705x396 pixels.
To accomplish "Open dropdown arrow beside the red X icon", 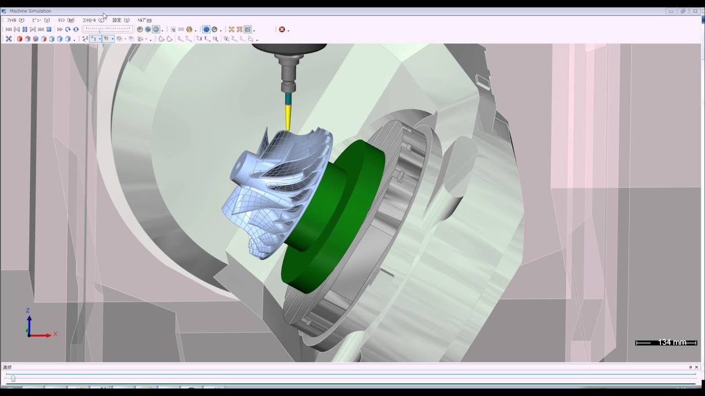I will coord(288,30).
